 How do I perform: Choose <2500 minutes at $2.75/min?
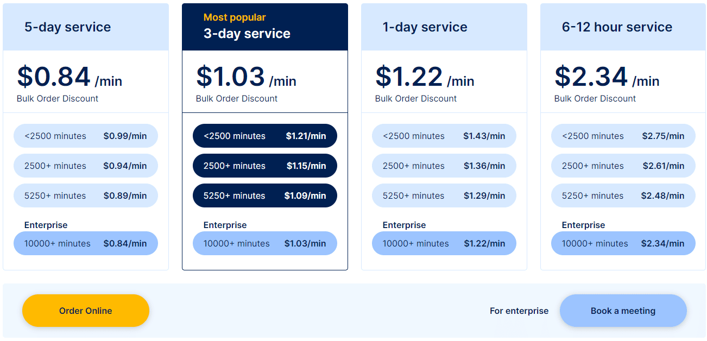(623, 136)
